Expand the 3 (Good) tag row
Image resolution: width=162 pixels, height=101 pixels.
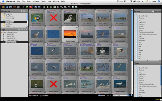click(1, 38)
